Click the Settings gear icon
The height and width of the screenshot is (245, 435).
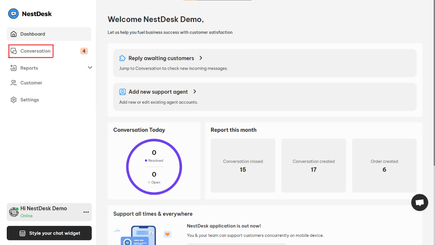[14, 100]
